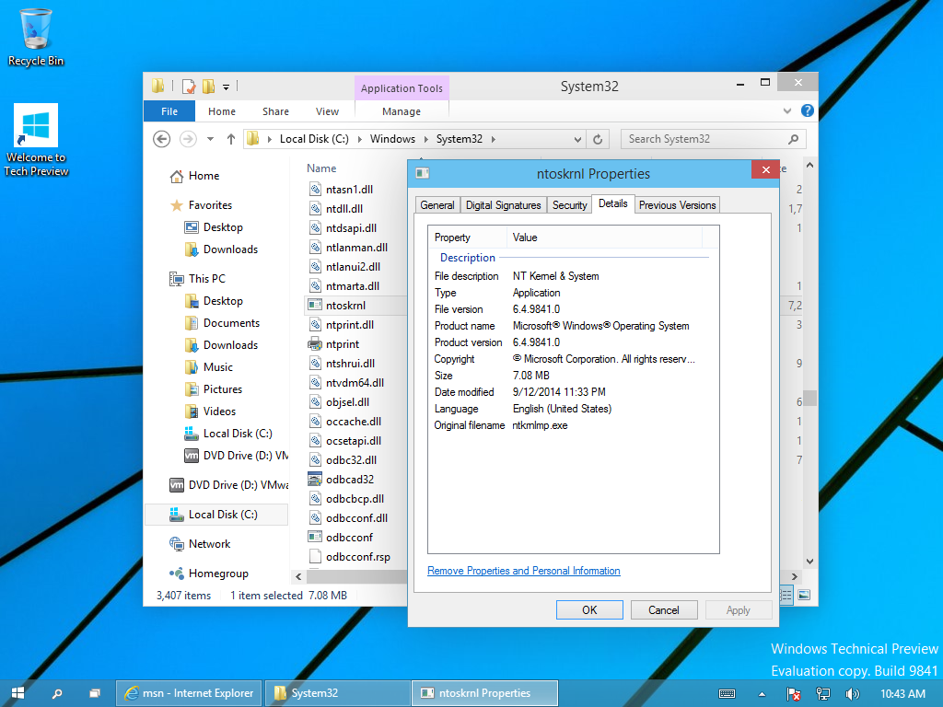Switch to the Digital Signatures tab

click(x=503, y=205)
